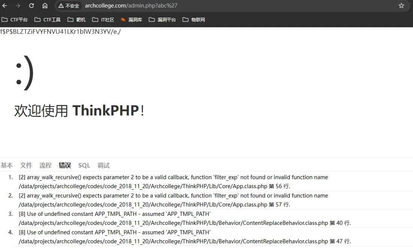Viewport: 413px width, 250px height.
Task: Click the App.class.php 第 56 行 path
Action: pyautogui.click(x=154, y=186)
